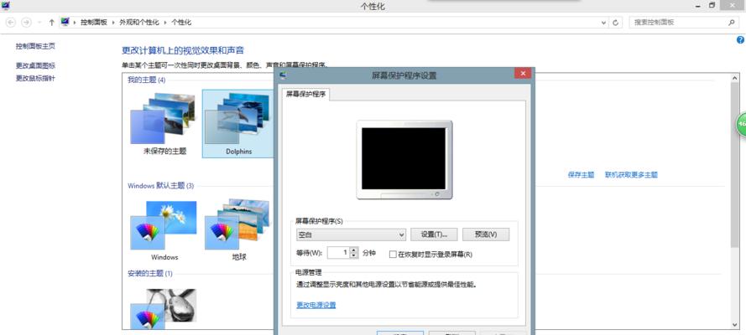Go back using the navigation arrow
The height and width of the screenshot is (335, 746).
(x=10, y=23)
